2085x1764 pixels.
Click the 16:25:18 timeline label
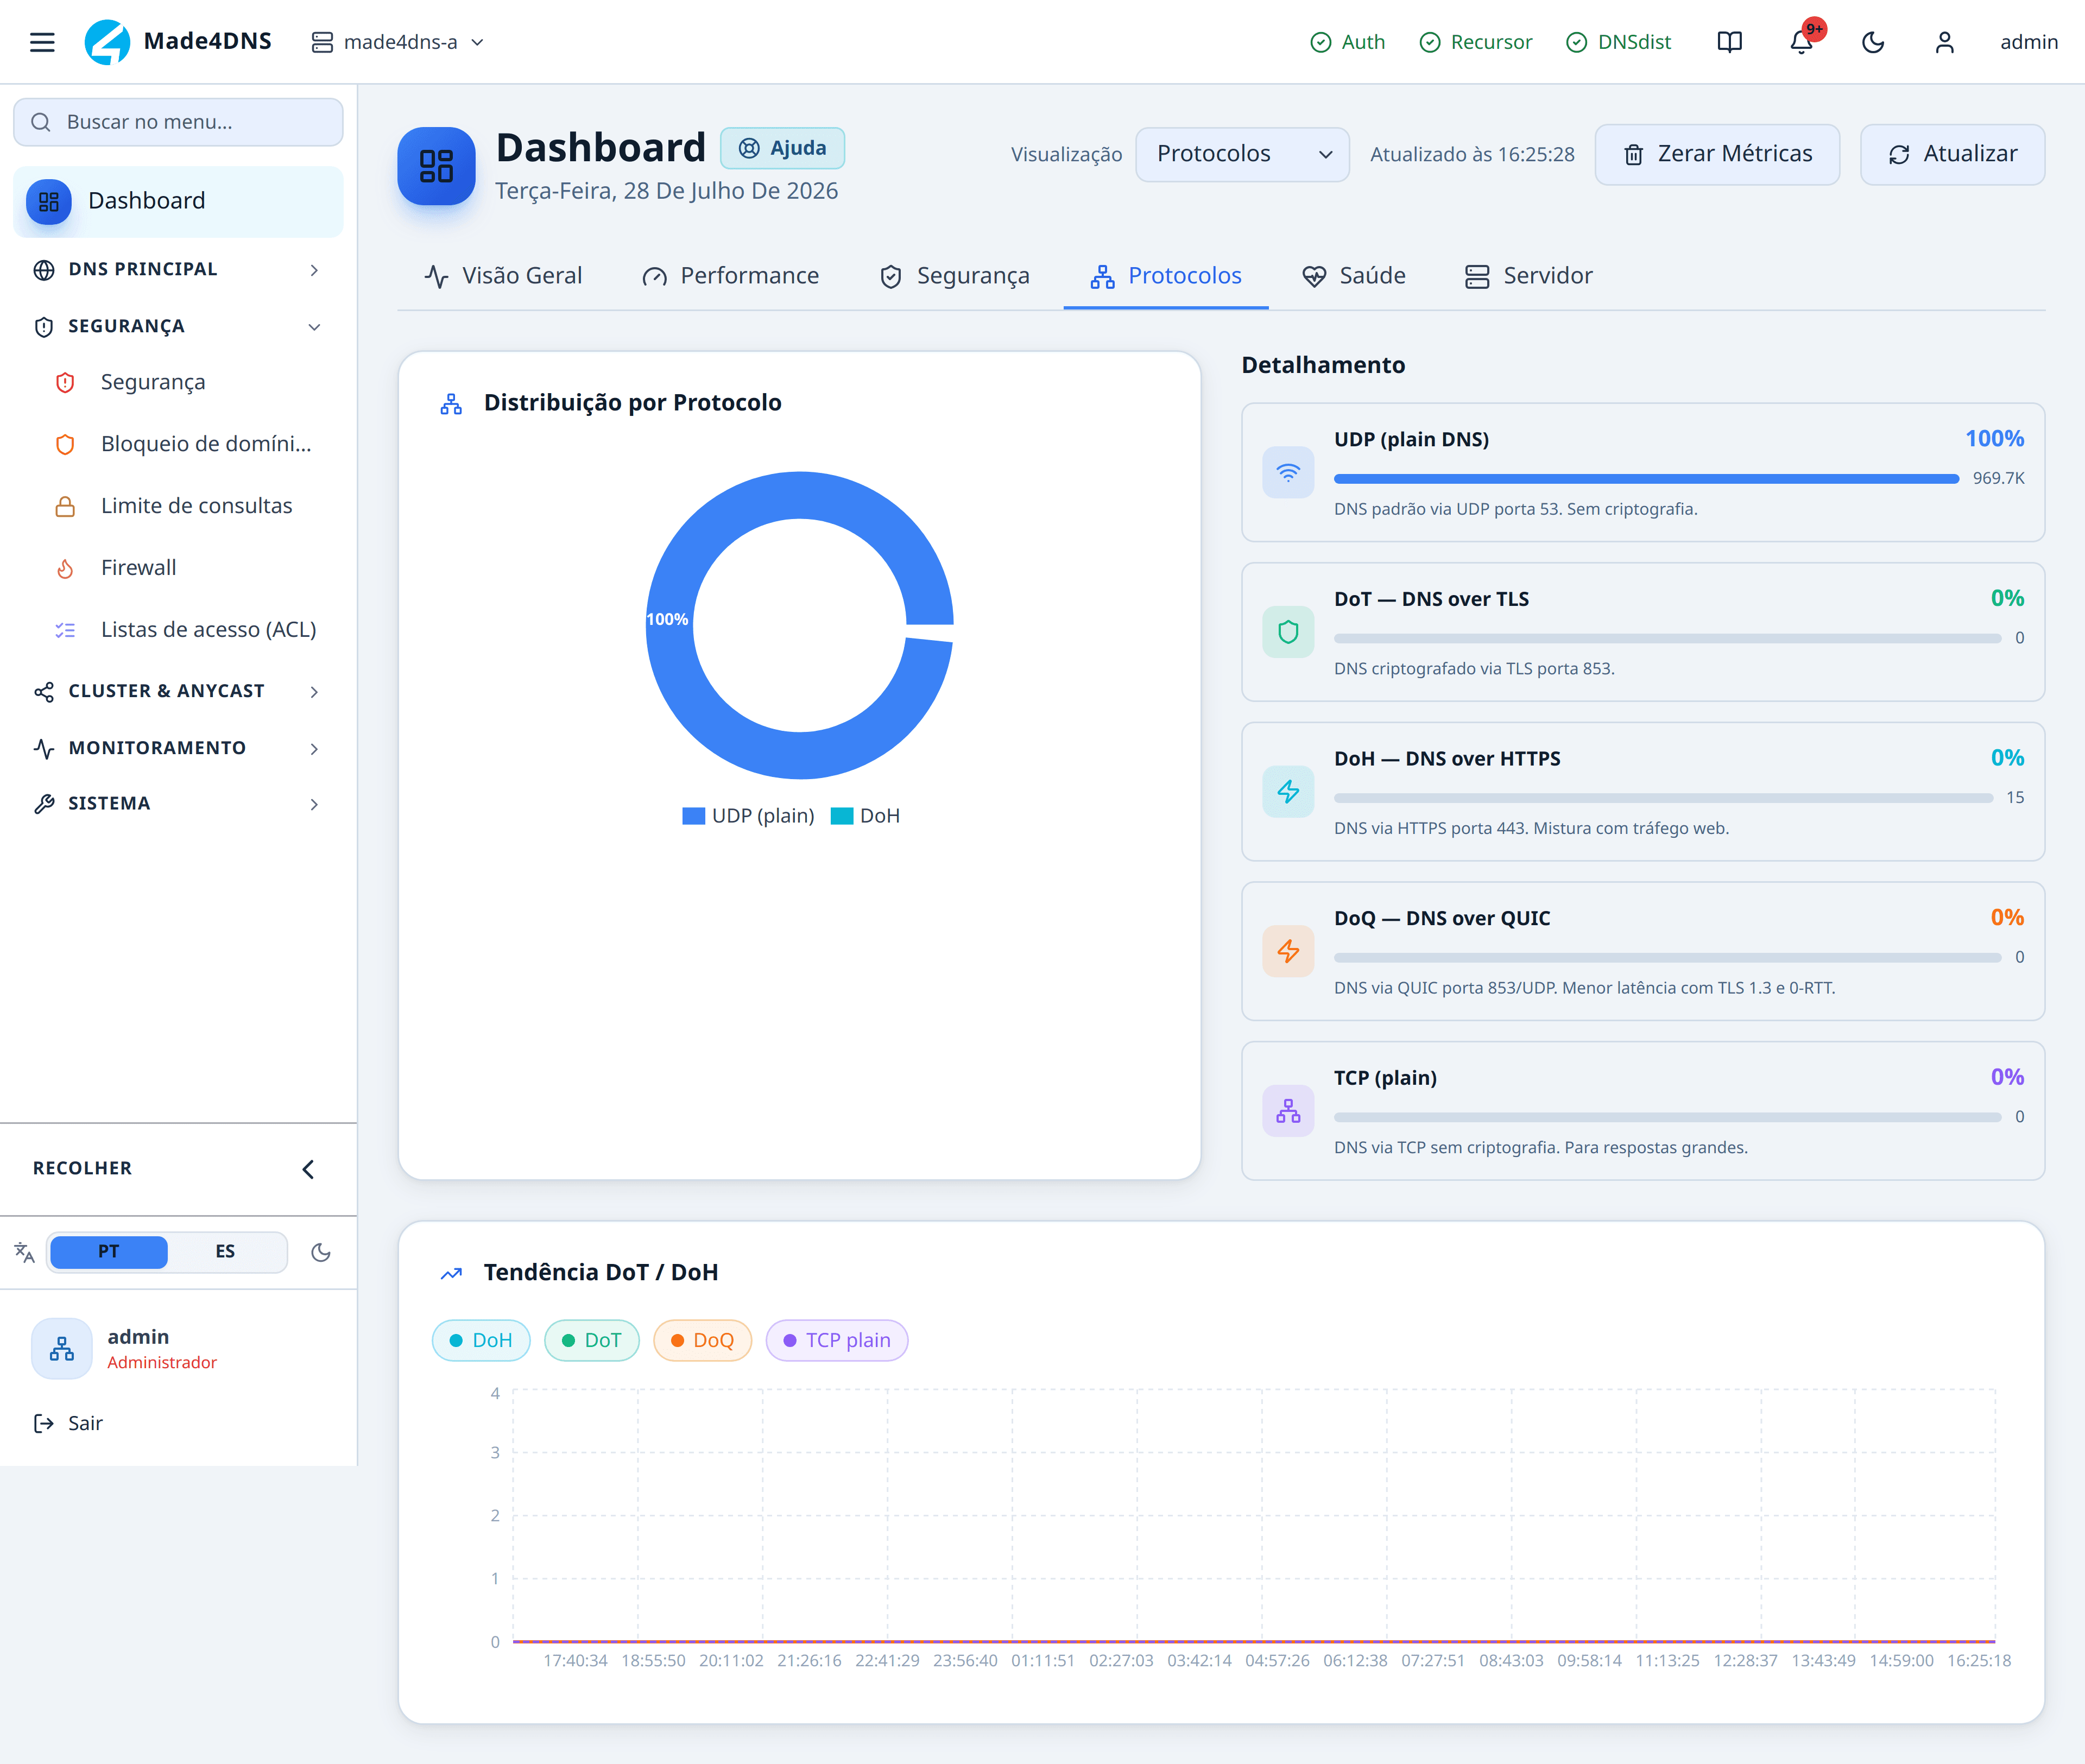tap(1978, 1661)
